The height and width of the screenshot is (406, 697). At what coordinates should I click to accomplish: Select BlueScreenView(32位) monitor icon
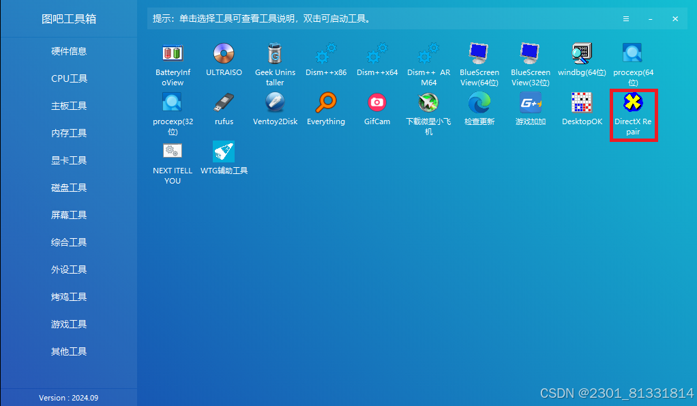531,53
